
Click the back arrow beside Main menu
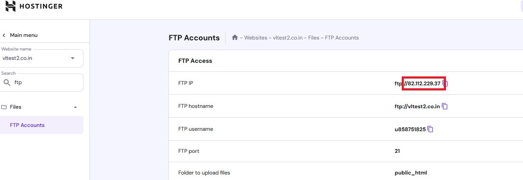pyautogui.click(x=4, y=35)
